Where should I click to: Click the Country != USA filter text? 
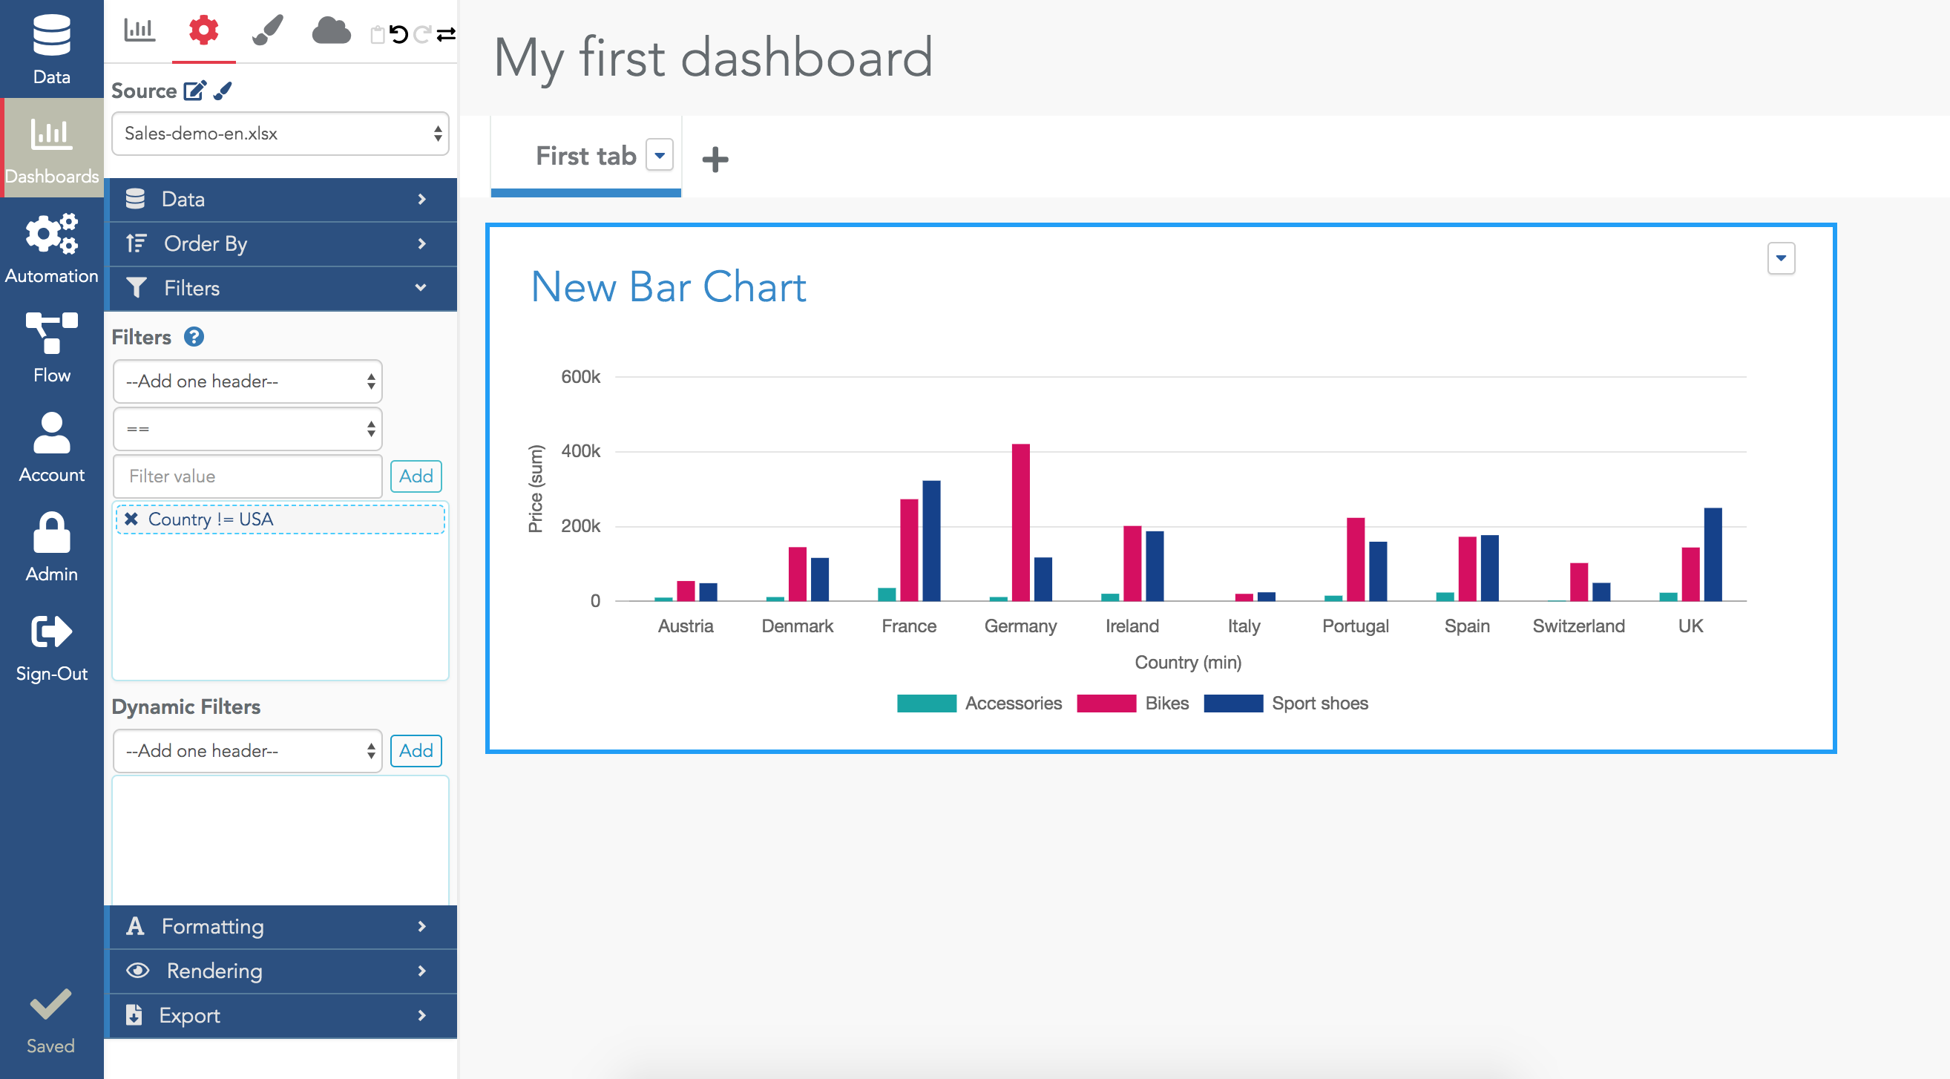[211, 519]
